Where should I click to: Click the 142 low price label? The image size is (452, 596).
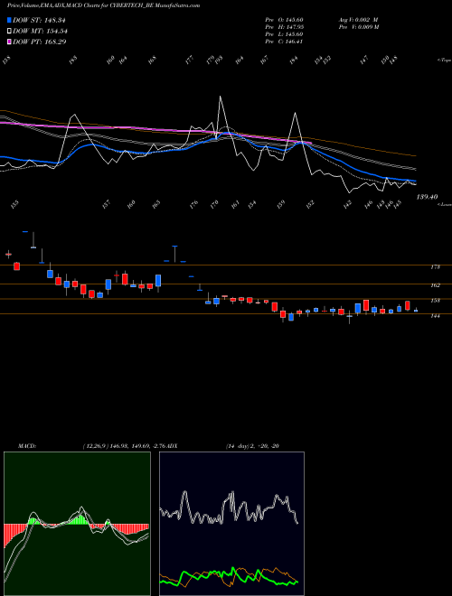click(x=347, y=204)
